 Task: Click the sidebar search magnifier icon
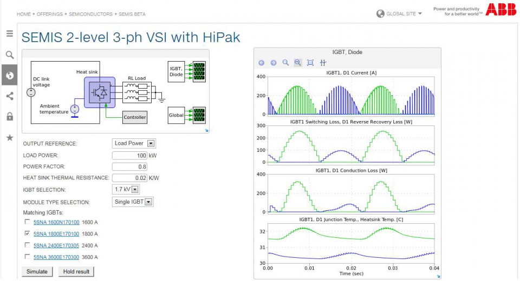point(10,55)
